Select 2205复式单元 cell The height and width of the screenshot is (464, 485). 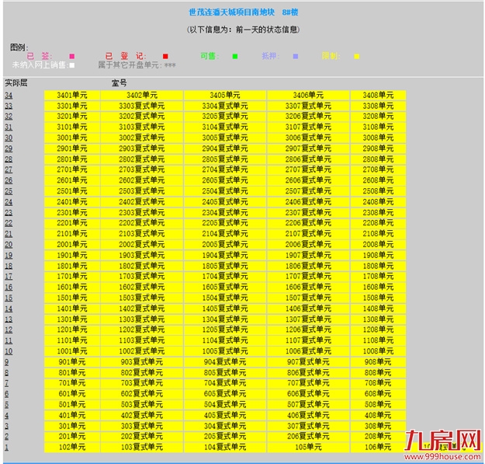pyautogui.click(x=225, y=223)
